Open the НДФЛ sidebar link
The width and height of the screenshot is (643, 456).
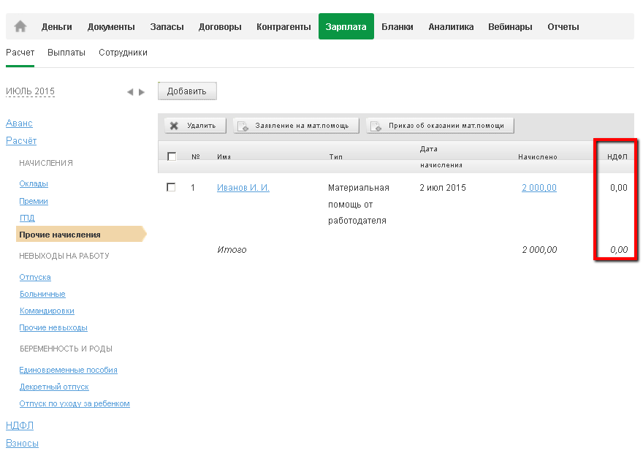[x=20, y=425]
